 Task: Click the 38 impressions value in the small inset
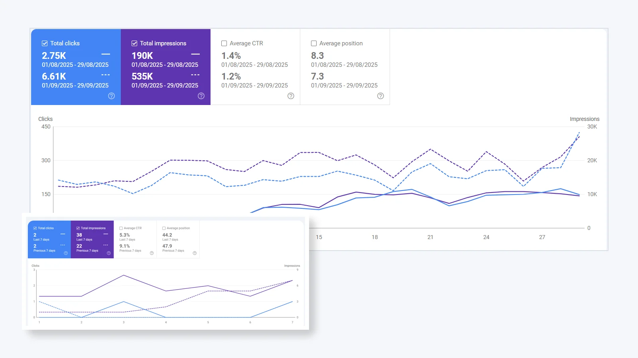click(79, 235)
